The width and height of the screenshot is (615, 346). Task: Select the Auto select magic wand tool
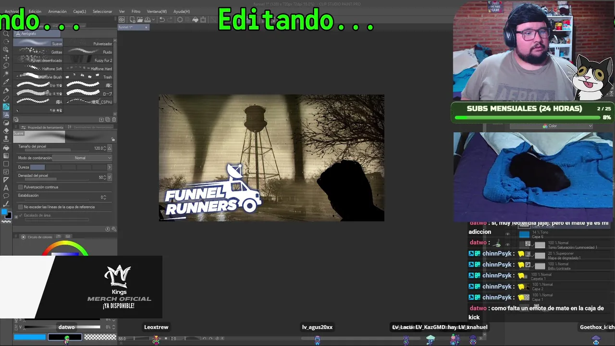pos(6,74)
